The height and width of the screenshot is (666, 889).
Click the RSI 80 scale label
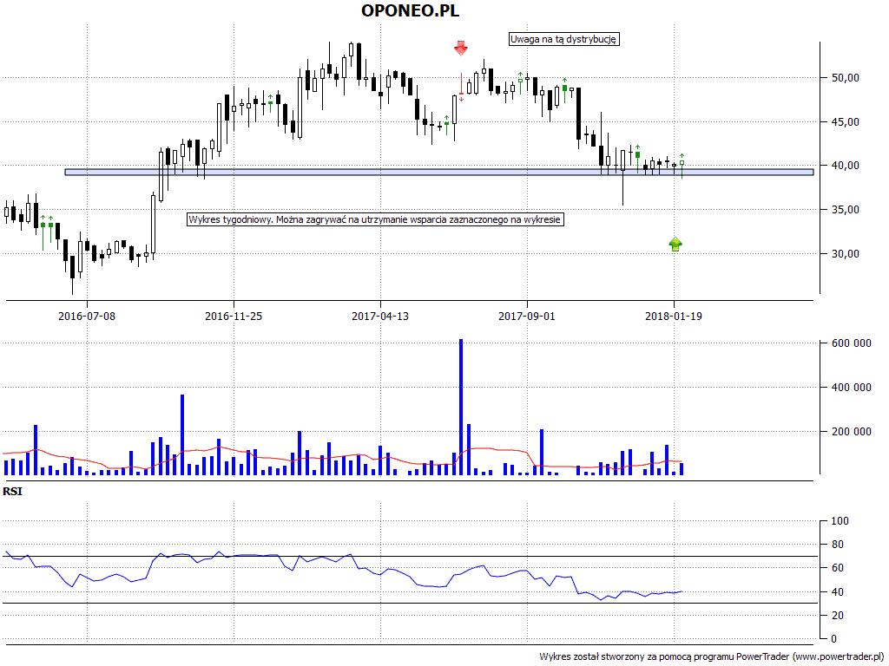[x=838, y=545]
